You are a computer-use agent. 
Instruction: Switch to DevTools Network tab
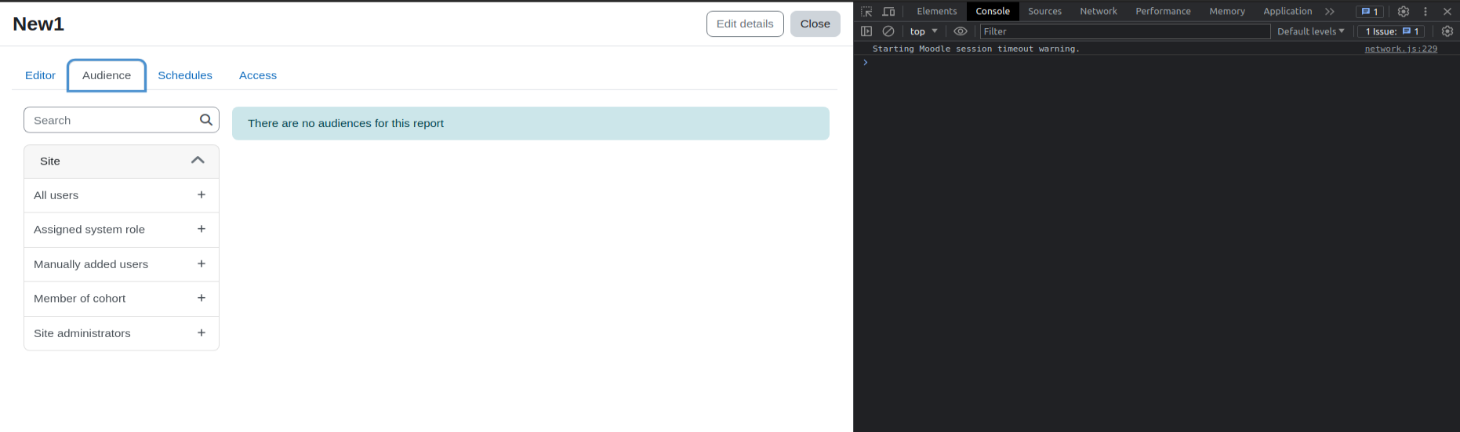point(1099,11)
